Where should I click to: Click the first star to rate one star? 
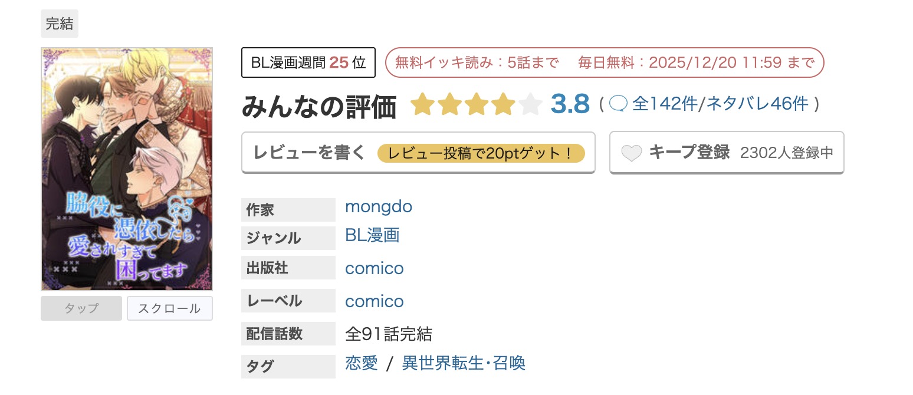[423, 104]
